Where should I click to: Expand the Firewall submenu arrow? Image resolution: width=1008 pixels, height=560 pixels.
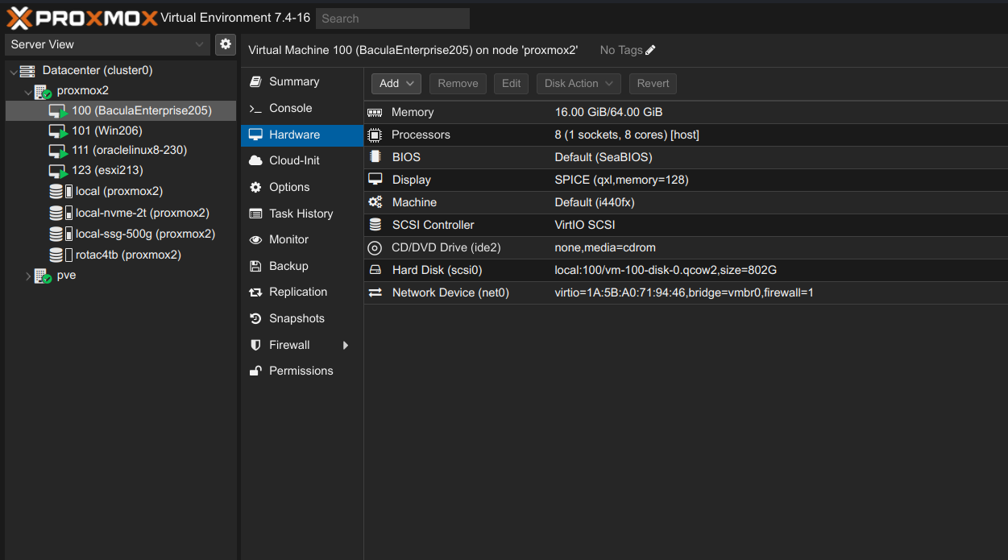click(346, 345)
